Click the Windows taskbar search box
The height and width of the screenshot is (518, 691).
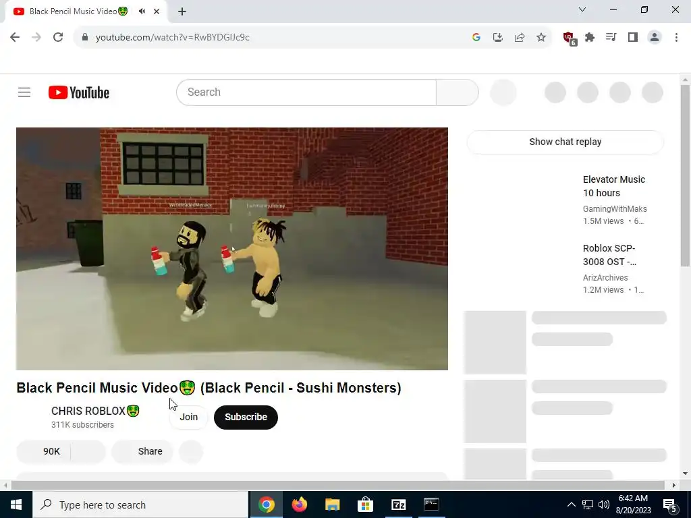pos(140,505)
